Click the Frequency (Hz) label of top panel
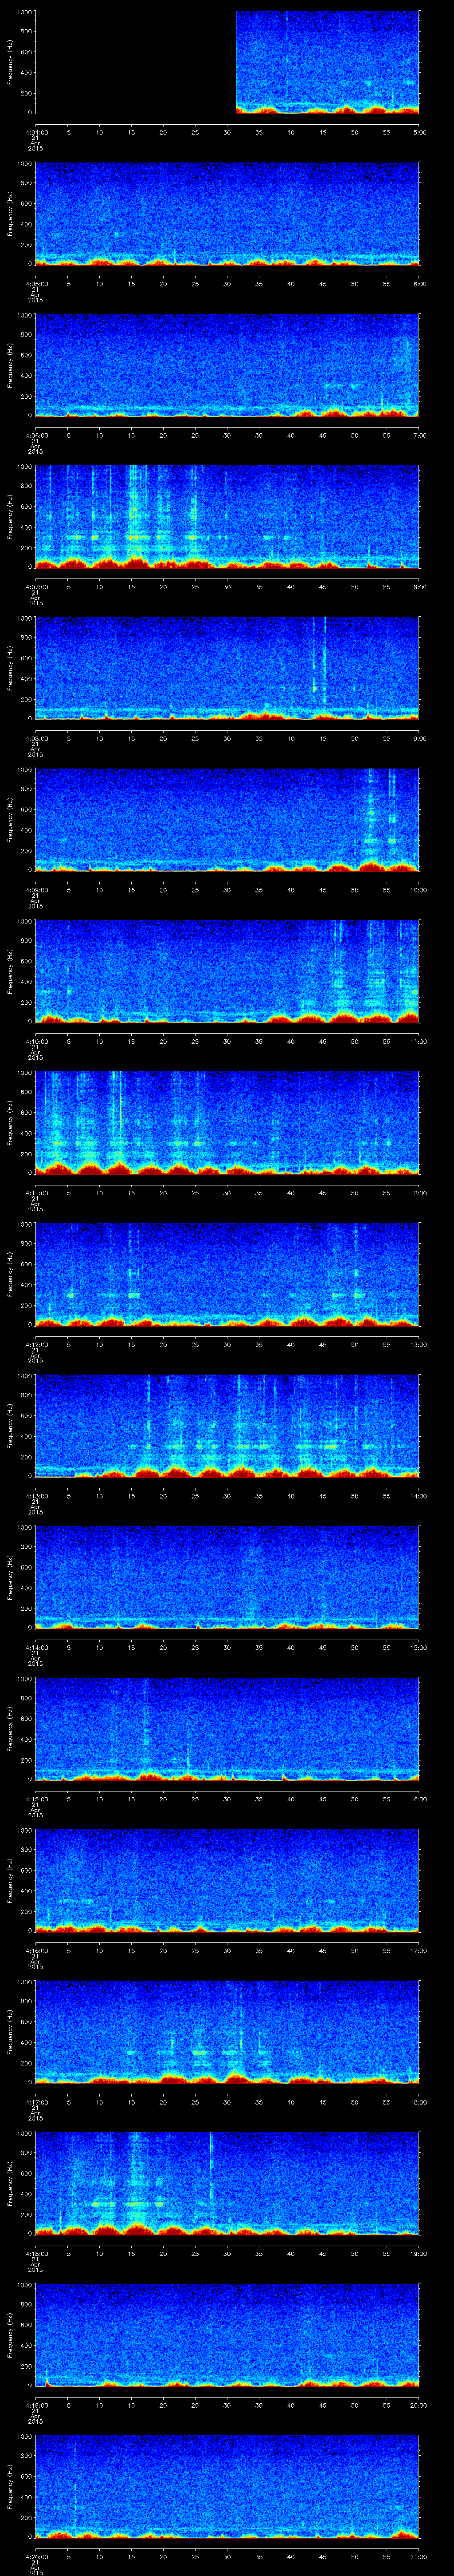Screen dimensions: 454x2576 10,63
